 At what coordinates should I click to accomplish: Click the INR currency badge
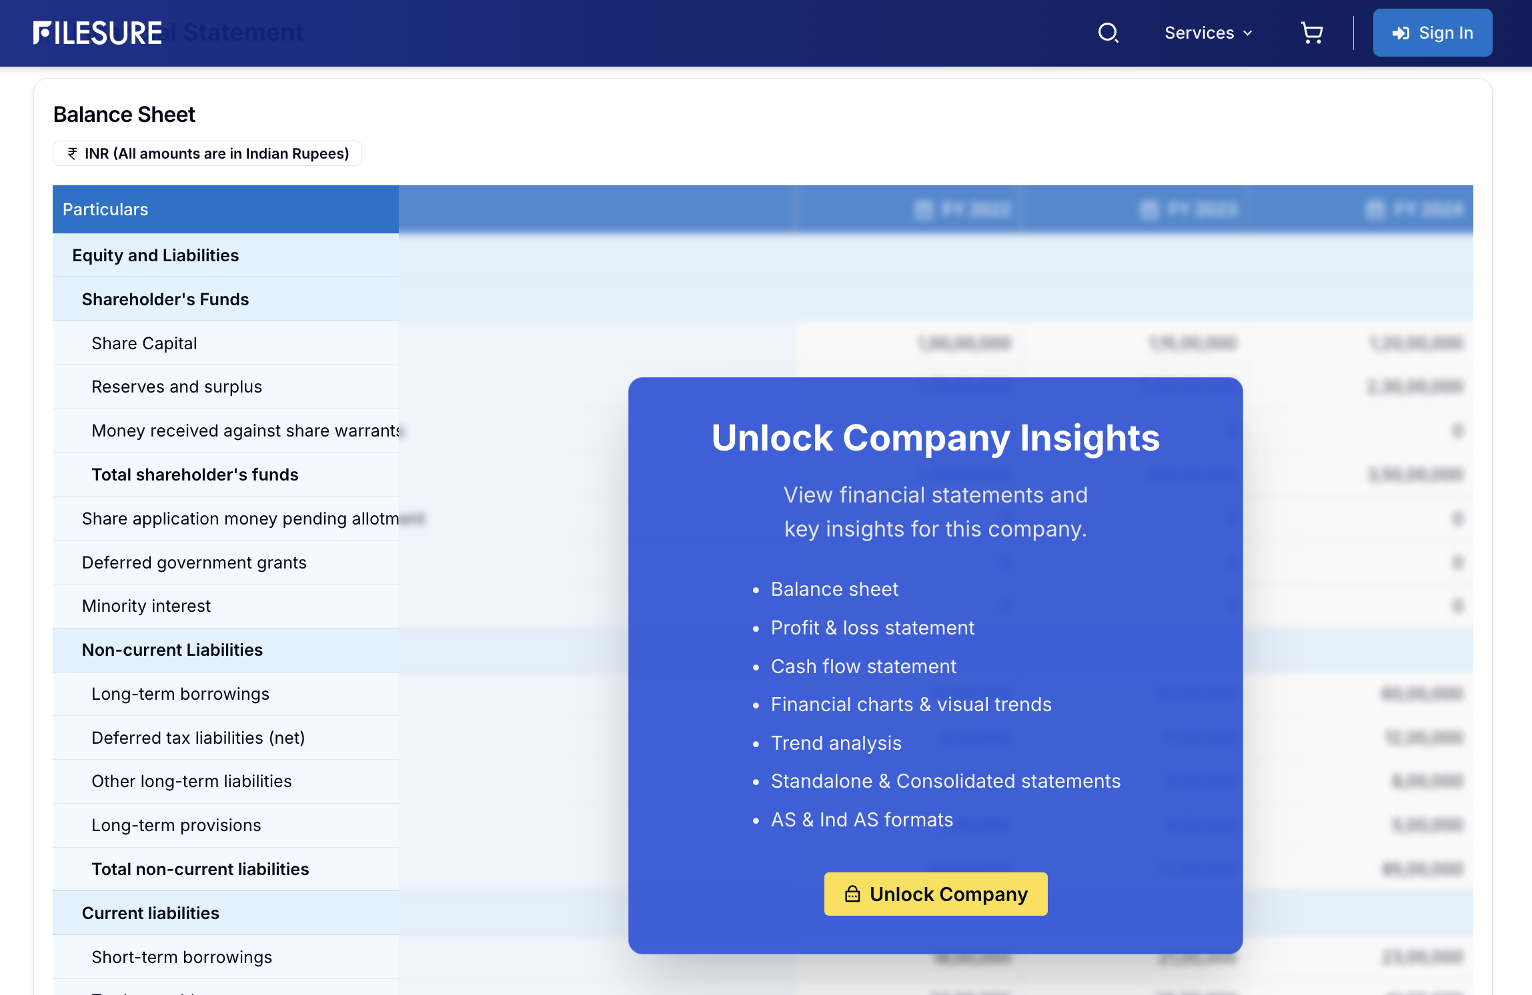pos(207,153)
